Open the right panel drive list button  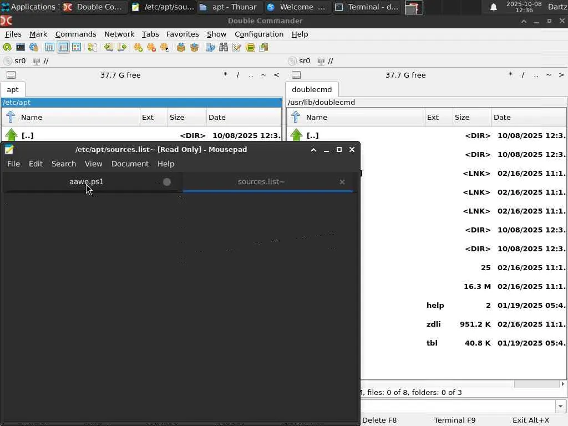point(296,75)
